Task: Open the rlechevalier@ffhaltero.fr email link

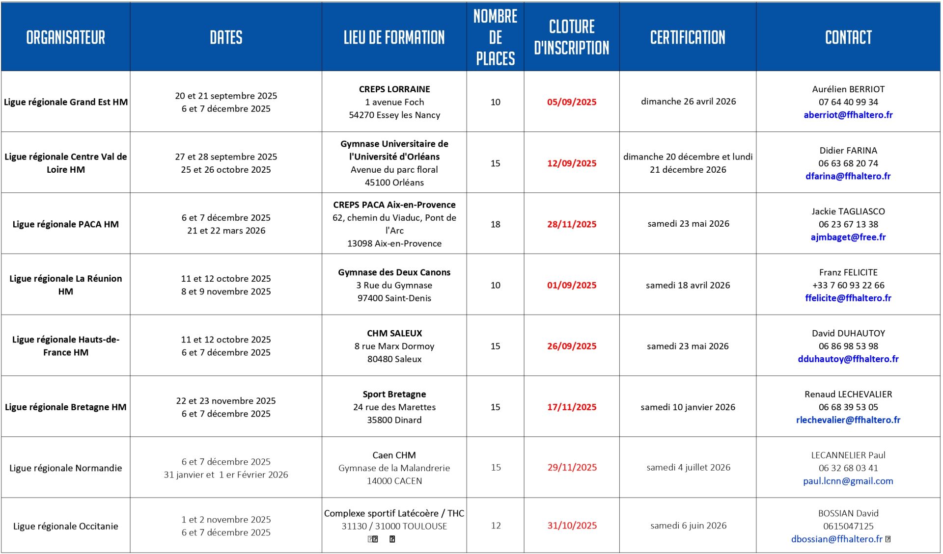Action: 848,420
